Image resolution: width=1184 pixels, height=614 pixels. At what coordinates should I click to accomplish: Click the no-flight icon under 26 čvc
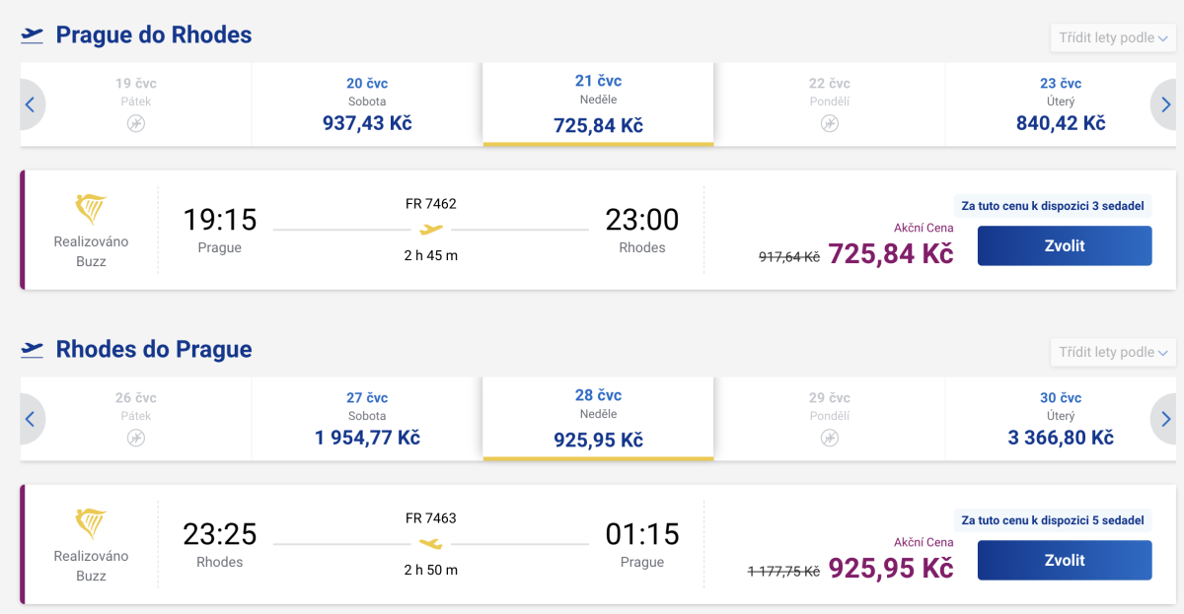coord(136,438)
